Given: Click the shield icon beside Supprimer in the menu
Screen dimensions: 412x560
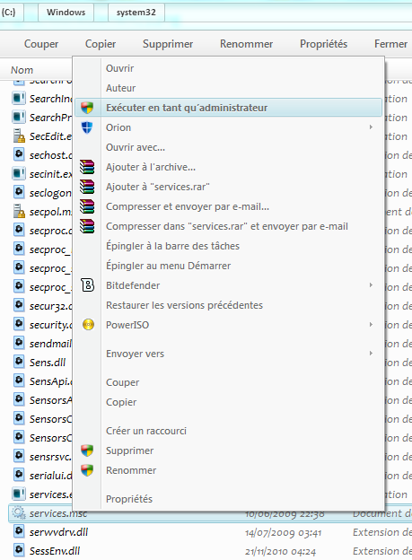Looking at the screenshot, I should (87, 451).
